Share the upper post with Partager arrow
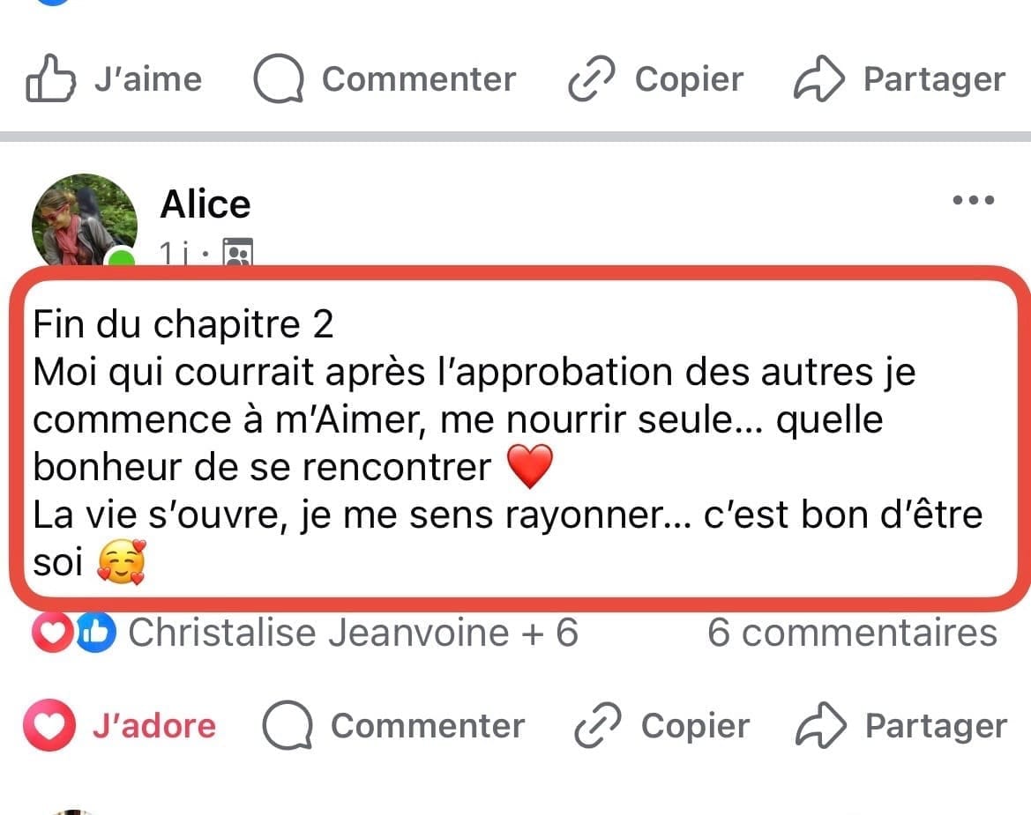1031x815 pixels. click(900, 80)
